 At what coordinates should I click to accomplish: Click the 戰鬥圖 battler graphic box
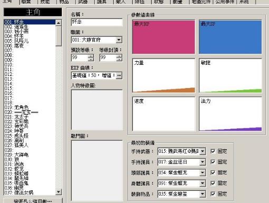pos(97,171)
